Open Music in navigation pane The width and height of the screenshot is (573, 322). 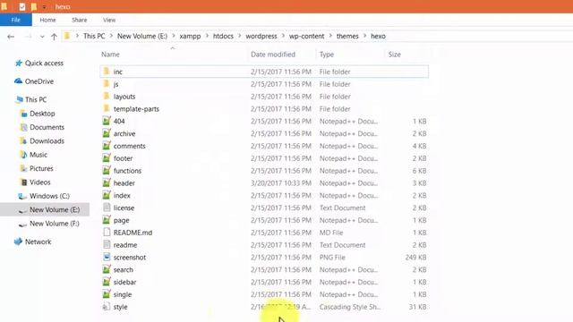coord(34,155)
